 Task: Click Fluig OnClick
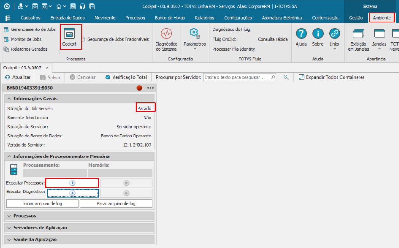(224, 39)
